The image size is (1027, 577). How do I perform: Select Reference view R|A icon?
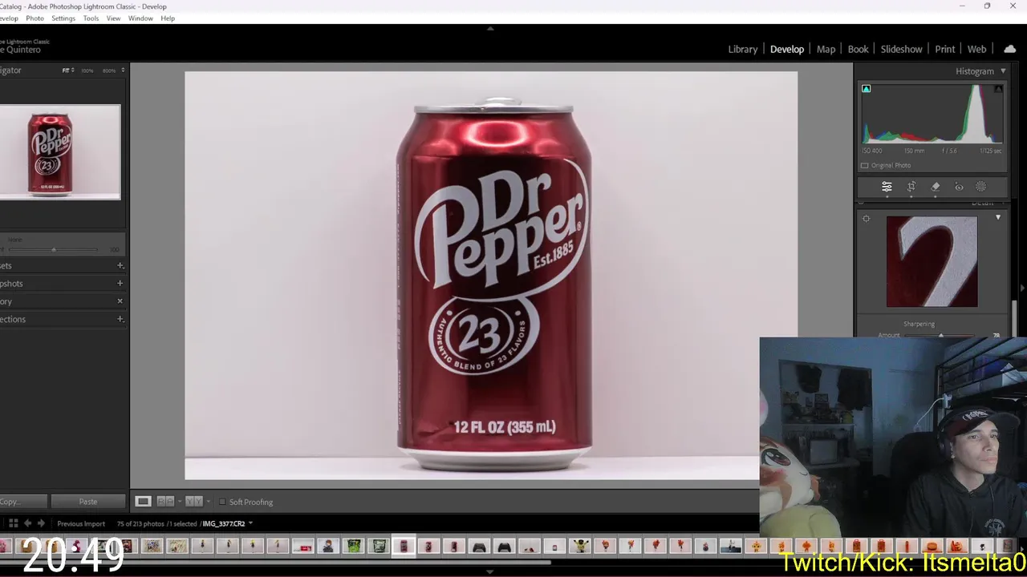[164, 502]
